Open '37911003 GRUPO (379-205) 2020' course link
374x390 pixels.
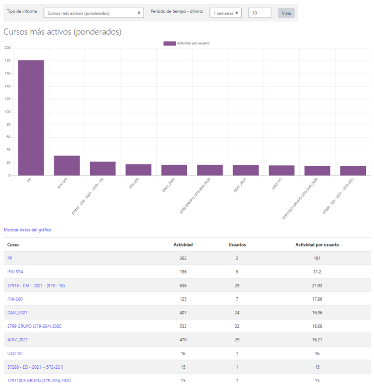[x=39, y=381]
